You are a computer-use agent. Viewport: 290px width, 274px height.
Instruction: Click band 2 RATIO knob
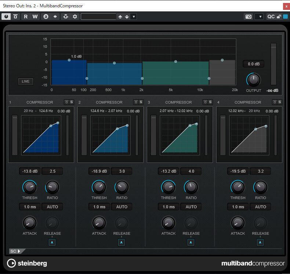[x=122, y=187]
